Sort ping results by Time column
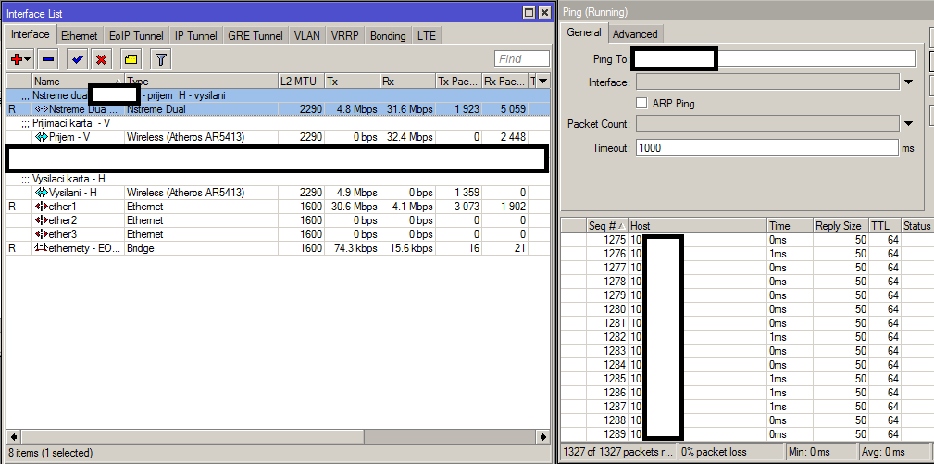This screenshot has width=934, height=464. (x=790, y=226)
